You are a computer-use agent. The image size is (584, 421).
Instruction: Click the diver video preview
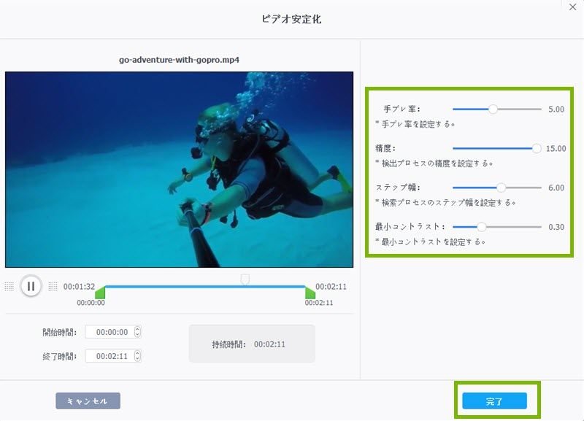[169, 169]
